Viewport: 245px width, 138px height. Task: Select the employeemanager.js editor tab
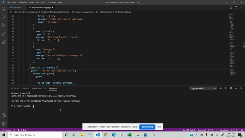click(x=41, y=8)
